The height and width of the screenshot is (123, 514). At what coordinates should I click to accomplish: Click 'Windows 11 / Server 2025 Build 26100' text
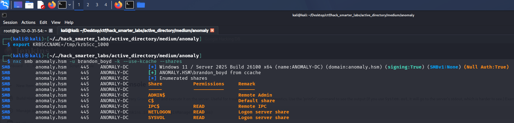point(210,67)
